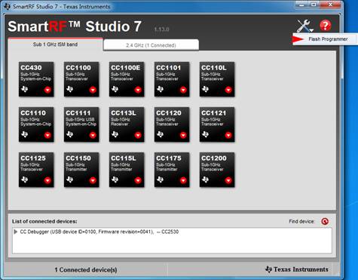The height and width of the screenshot is (280, 358).
Task: Switch to the Sub 1 GHz ISM band tab
Action: point(55,45)
